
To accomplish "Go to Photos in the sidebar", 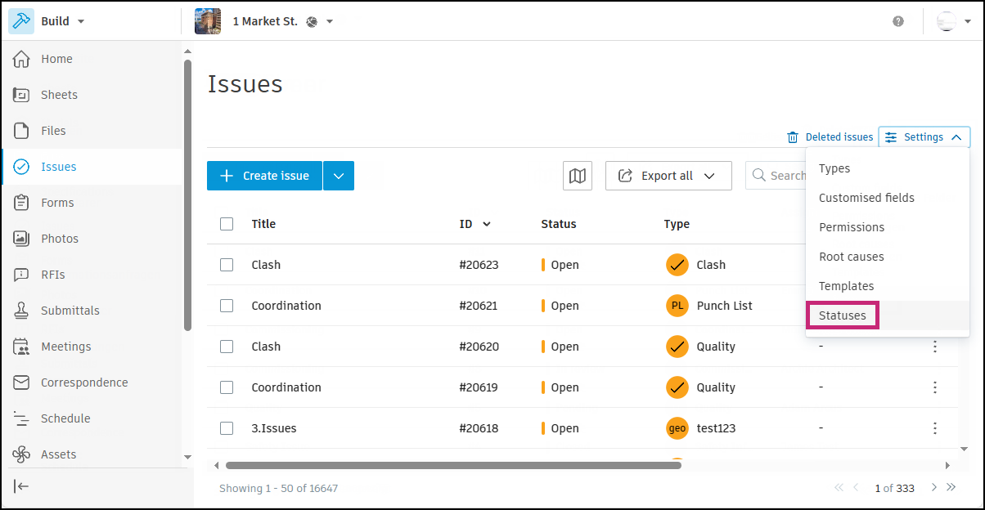I will (x=60, y=239).
